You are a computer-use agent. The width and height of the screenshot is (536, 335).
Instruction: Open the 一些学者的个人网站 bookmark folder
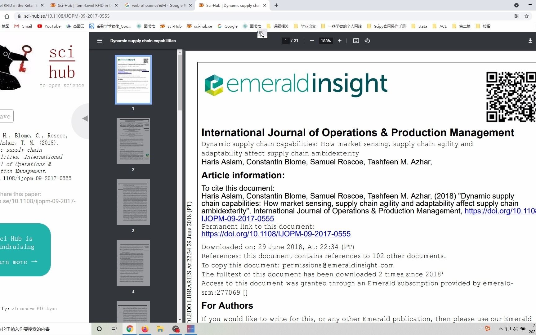click(x=342, y=26)
